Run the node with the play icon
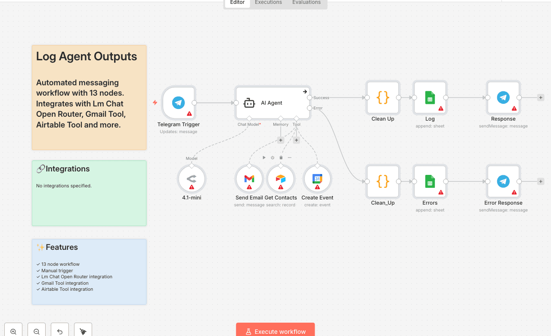 click(264, 157)
